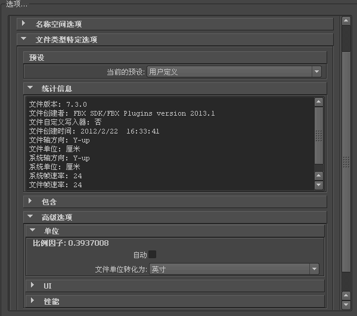Screen dimensions: 357x316
Task: Collapse the 高级选项 section
Action: point(175,217)
